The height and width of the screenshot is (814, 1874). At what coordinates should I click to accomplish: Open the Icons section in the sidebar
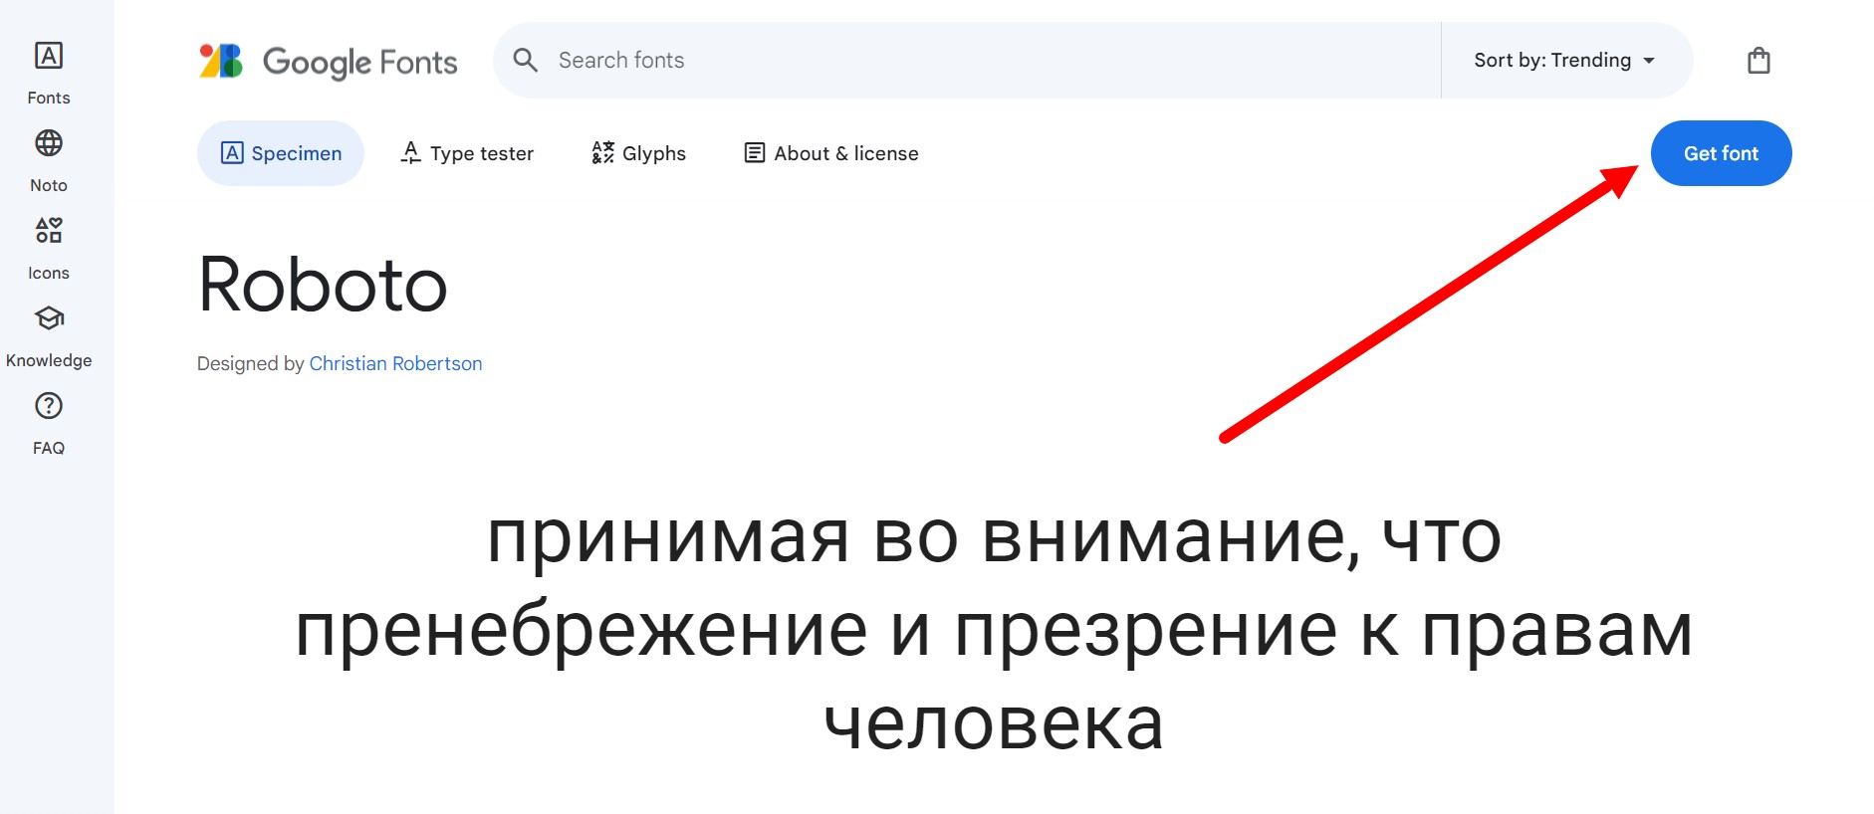(x=48, y=247)
